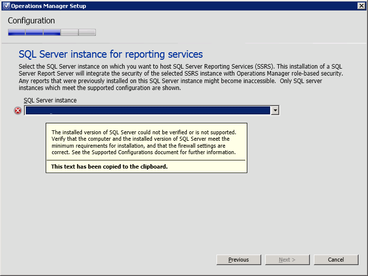368x276 pixels.
Task: Click the "SQL Server instance" field label
Action: tap(50, 100)
